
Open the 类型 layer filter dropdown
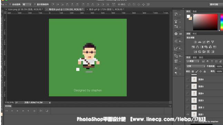[x=193, y=61]
